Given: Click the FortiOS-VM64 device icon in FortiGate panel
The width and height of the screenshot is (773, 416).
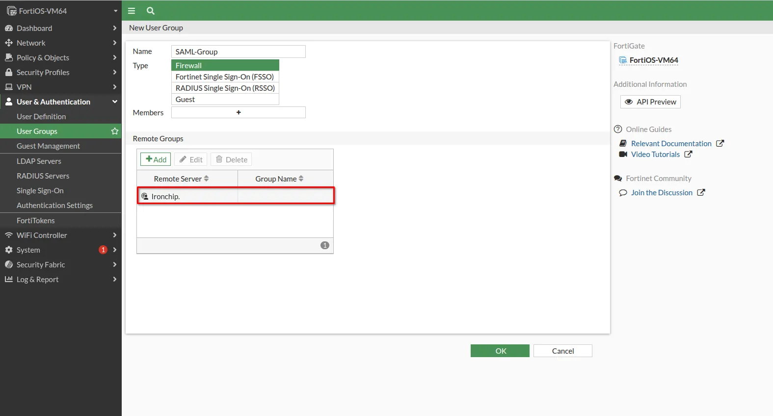Looking at the screenshot, I should [623, 60].
